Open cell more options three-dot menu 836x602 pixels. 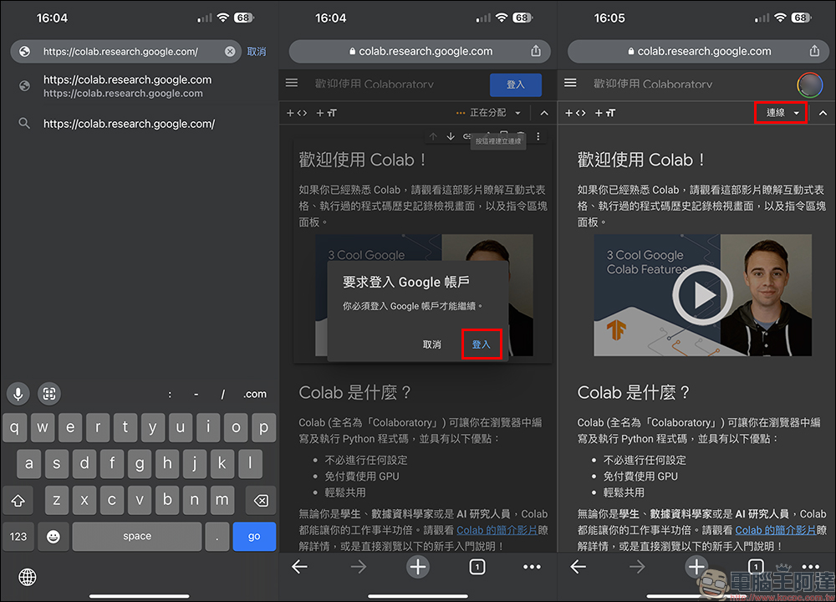pyautogui.click(x=538, y=136)
